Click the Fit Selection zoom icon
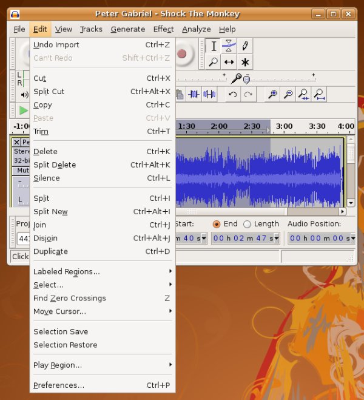The image size is (364, 400). click(303, 95)
